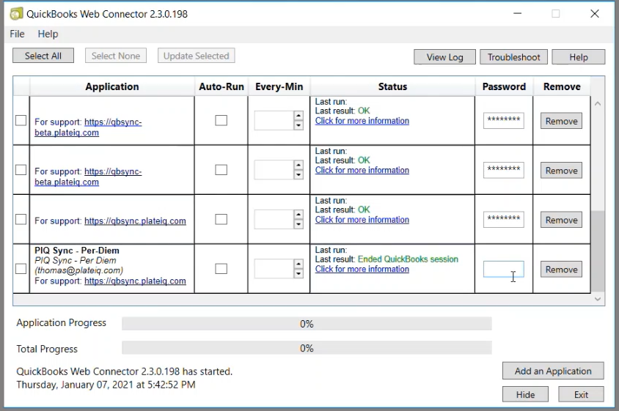Screen dimensions: 619x411
Task: Click the Auto-Run column header
Action: pos(221,86)
